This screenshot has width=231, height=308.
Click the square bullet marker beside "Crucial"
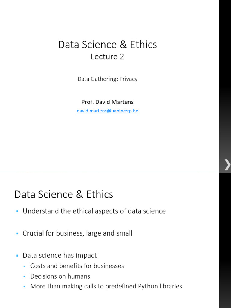coord(17,233)
